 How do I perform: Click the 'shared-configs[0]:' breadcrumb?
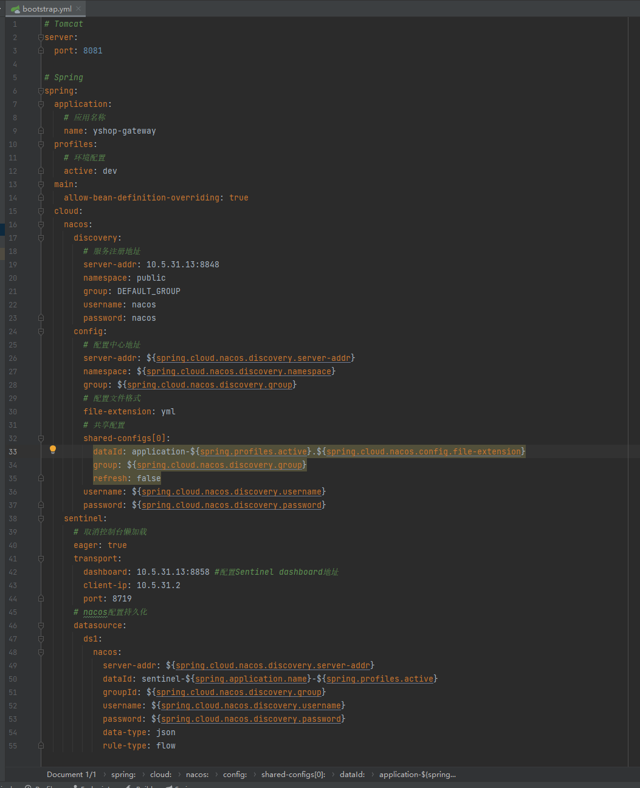point(293,775)
